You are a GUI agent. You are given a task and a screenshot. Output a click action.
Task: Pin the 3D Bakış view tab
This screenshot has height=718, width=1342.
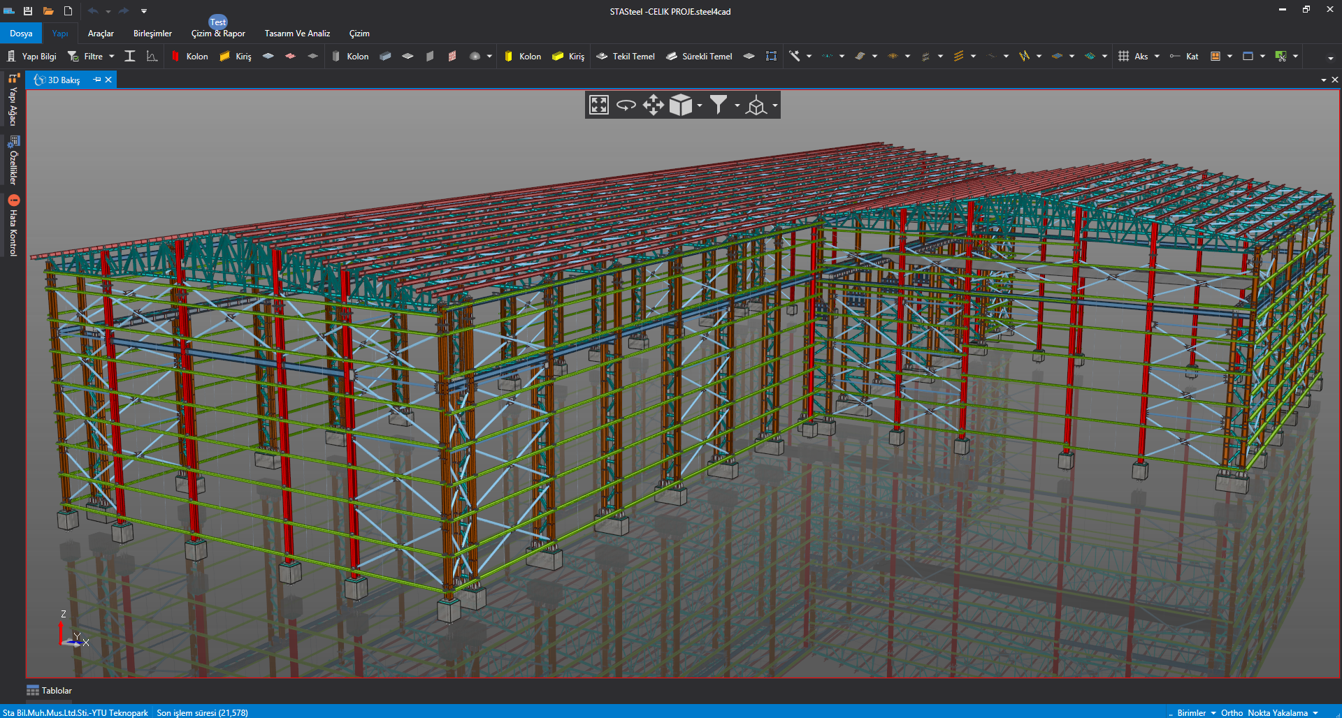[x=97, y=80]
